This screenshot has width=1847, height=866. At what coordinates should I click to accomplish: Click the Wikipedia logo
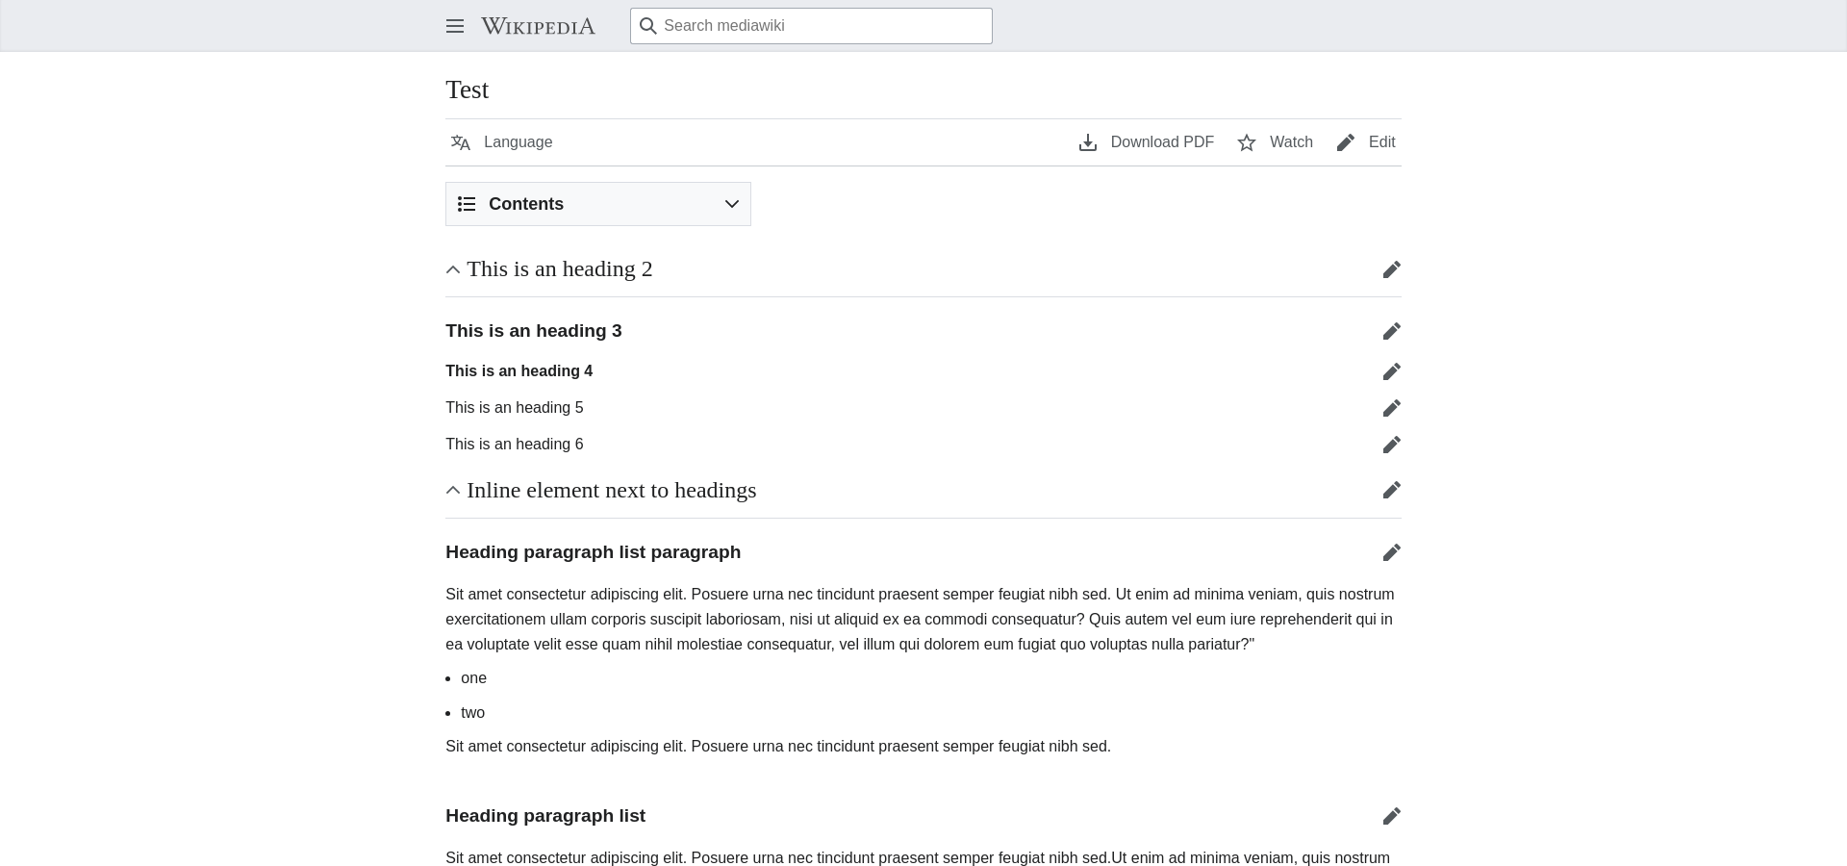(538, 26)
